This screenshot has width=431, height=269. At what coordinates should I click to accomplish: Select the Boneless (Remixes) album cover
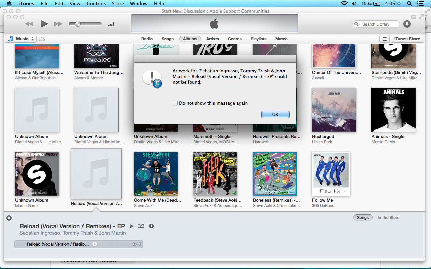275,174
